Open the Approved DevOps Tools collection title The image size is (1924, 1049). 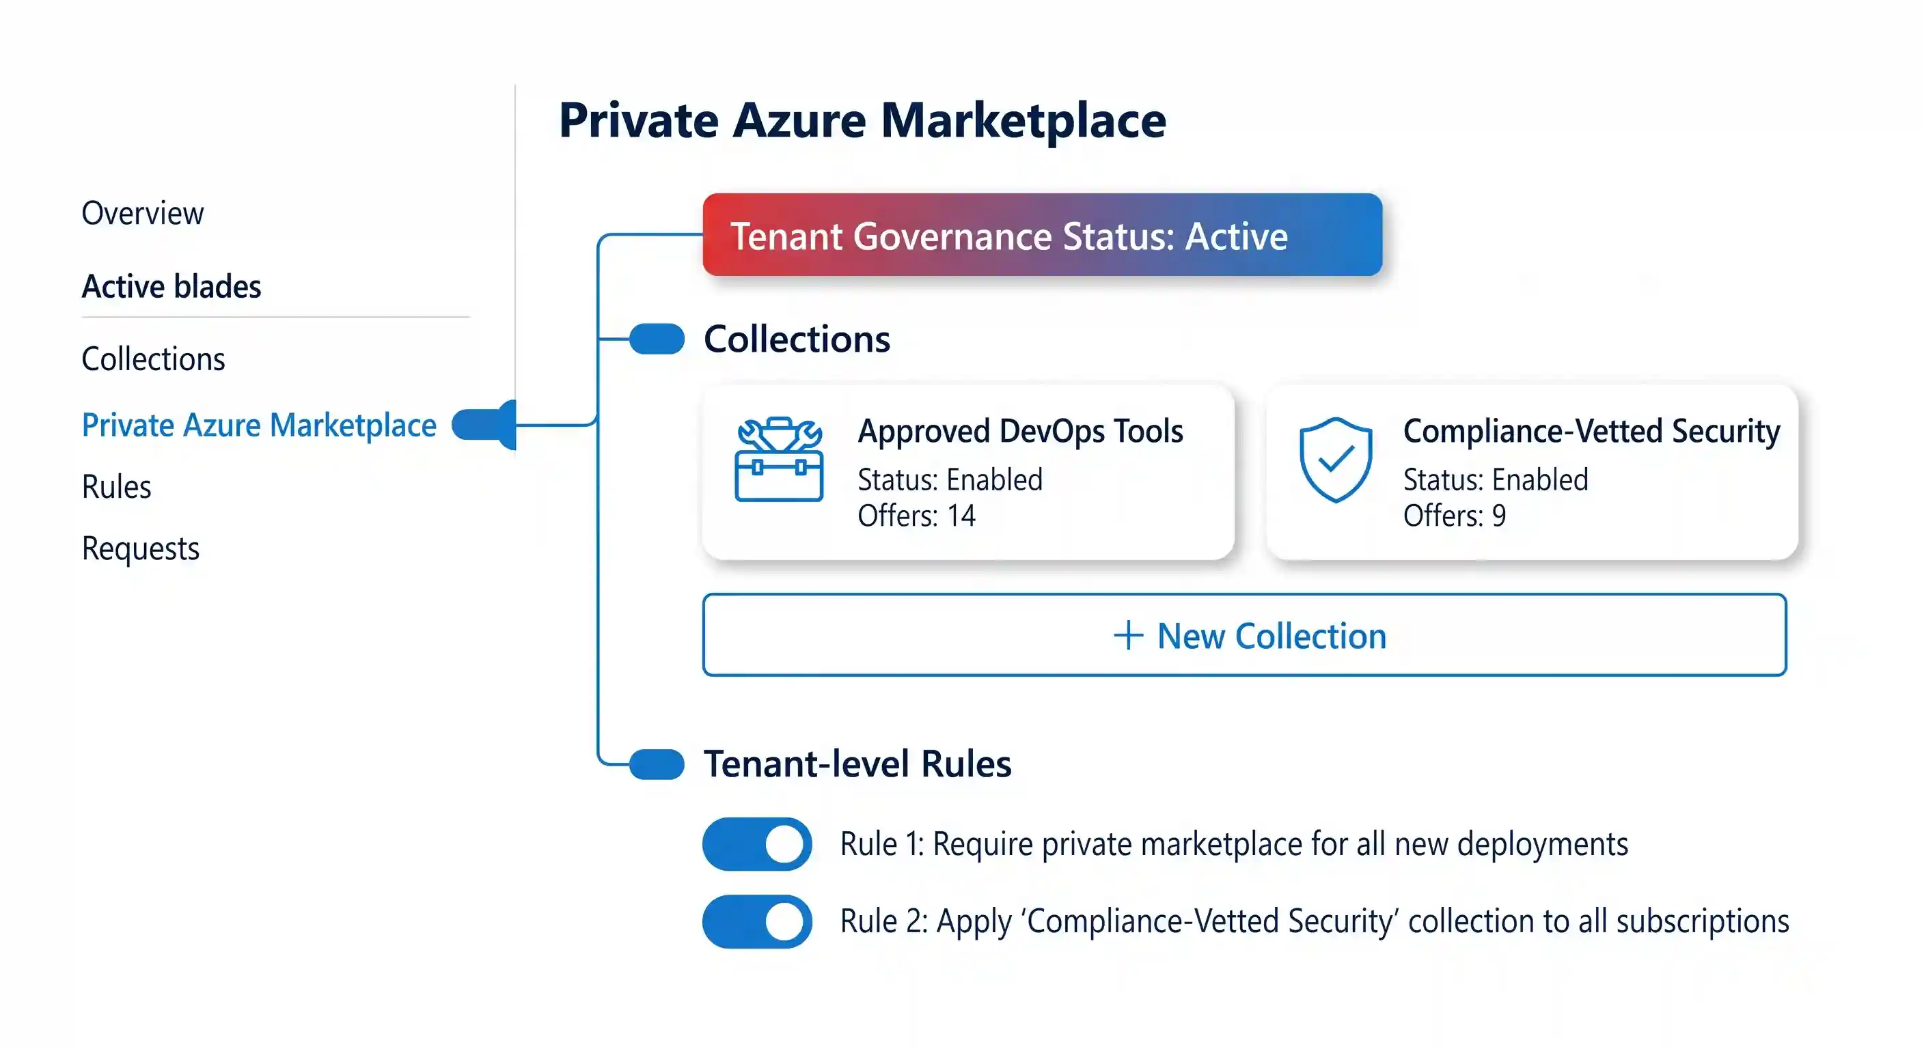[1020, 432]
